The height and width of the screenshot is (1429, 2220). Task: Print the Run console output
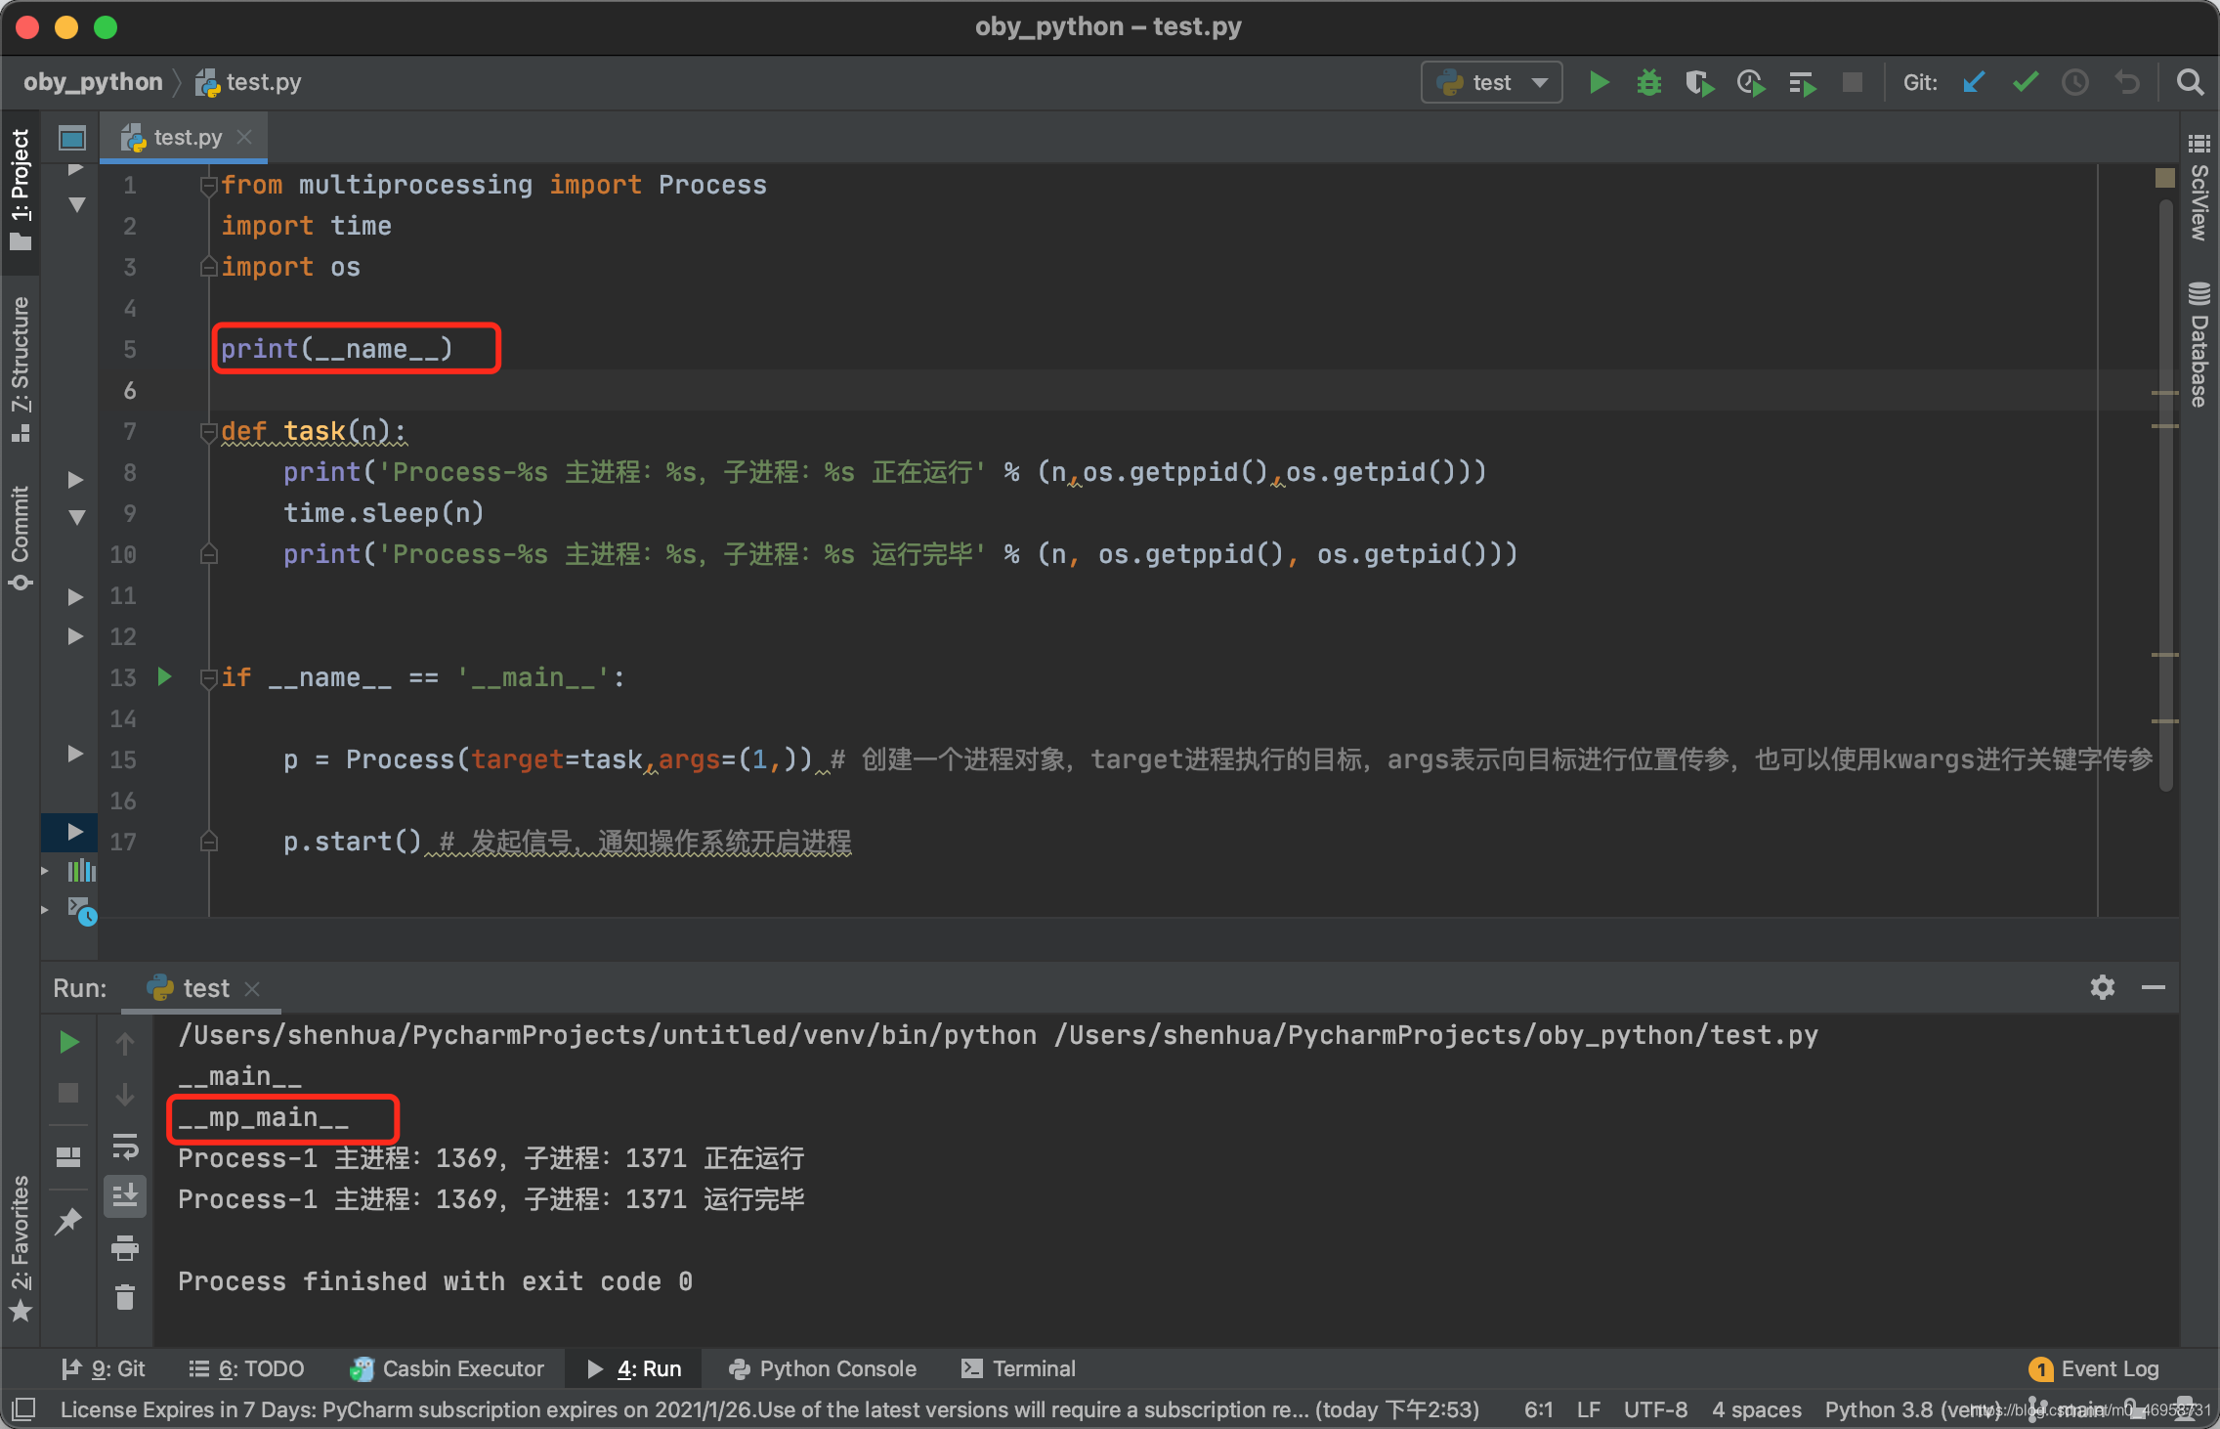pos(125,1247)
